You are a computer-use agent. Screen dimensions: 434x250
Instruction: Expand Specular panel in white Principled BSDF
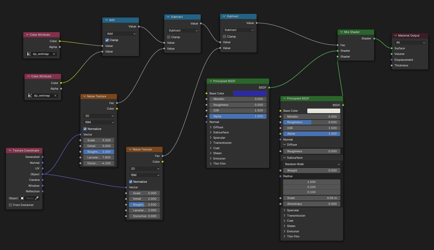pyautogui.click(x=284, y=210)
